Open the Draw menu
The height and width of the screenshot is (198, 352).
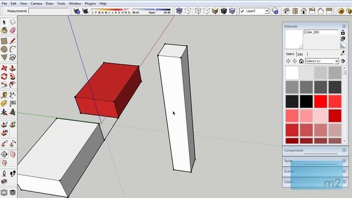click(50, 4)
